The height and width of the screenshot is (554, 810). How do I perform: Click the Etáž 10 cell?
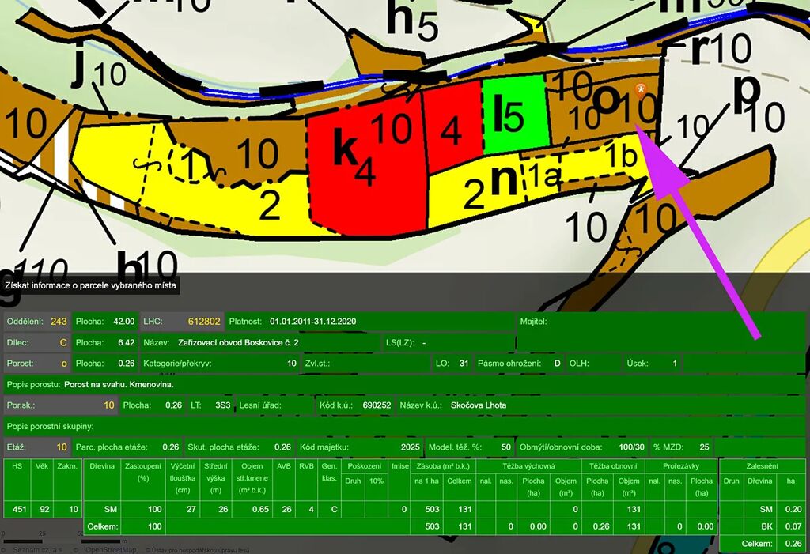coord(37,447)
